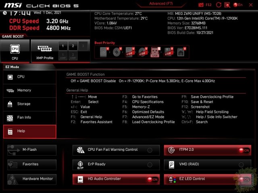The width and height of the screenshot is (258, 193).
Task: Switch to Advanced (F7) mode
Action: tap(157, 4)
